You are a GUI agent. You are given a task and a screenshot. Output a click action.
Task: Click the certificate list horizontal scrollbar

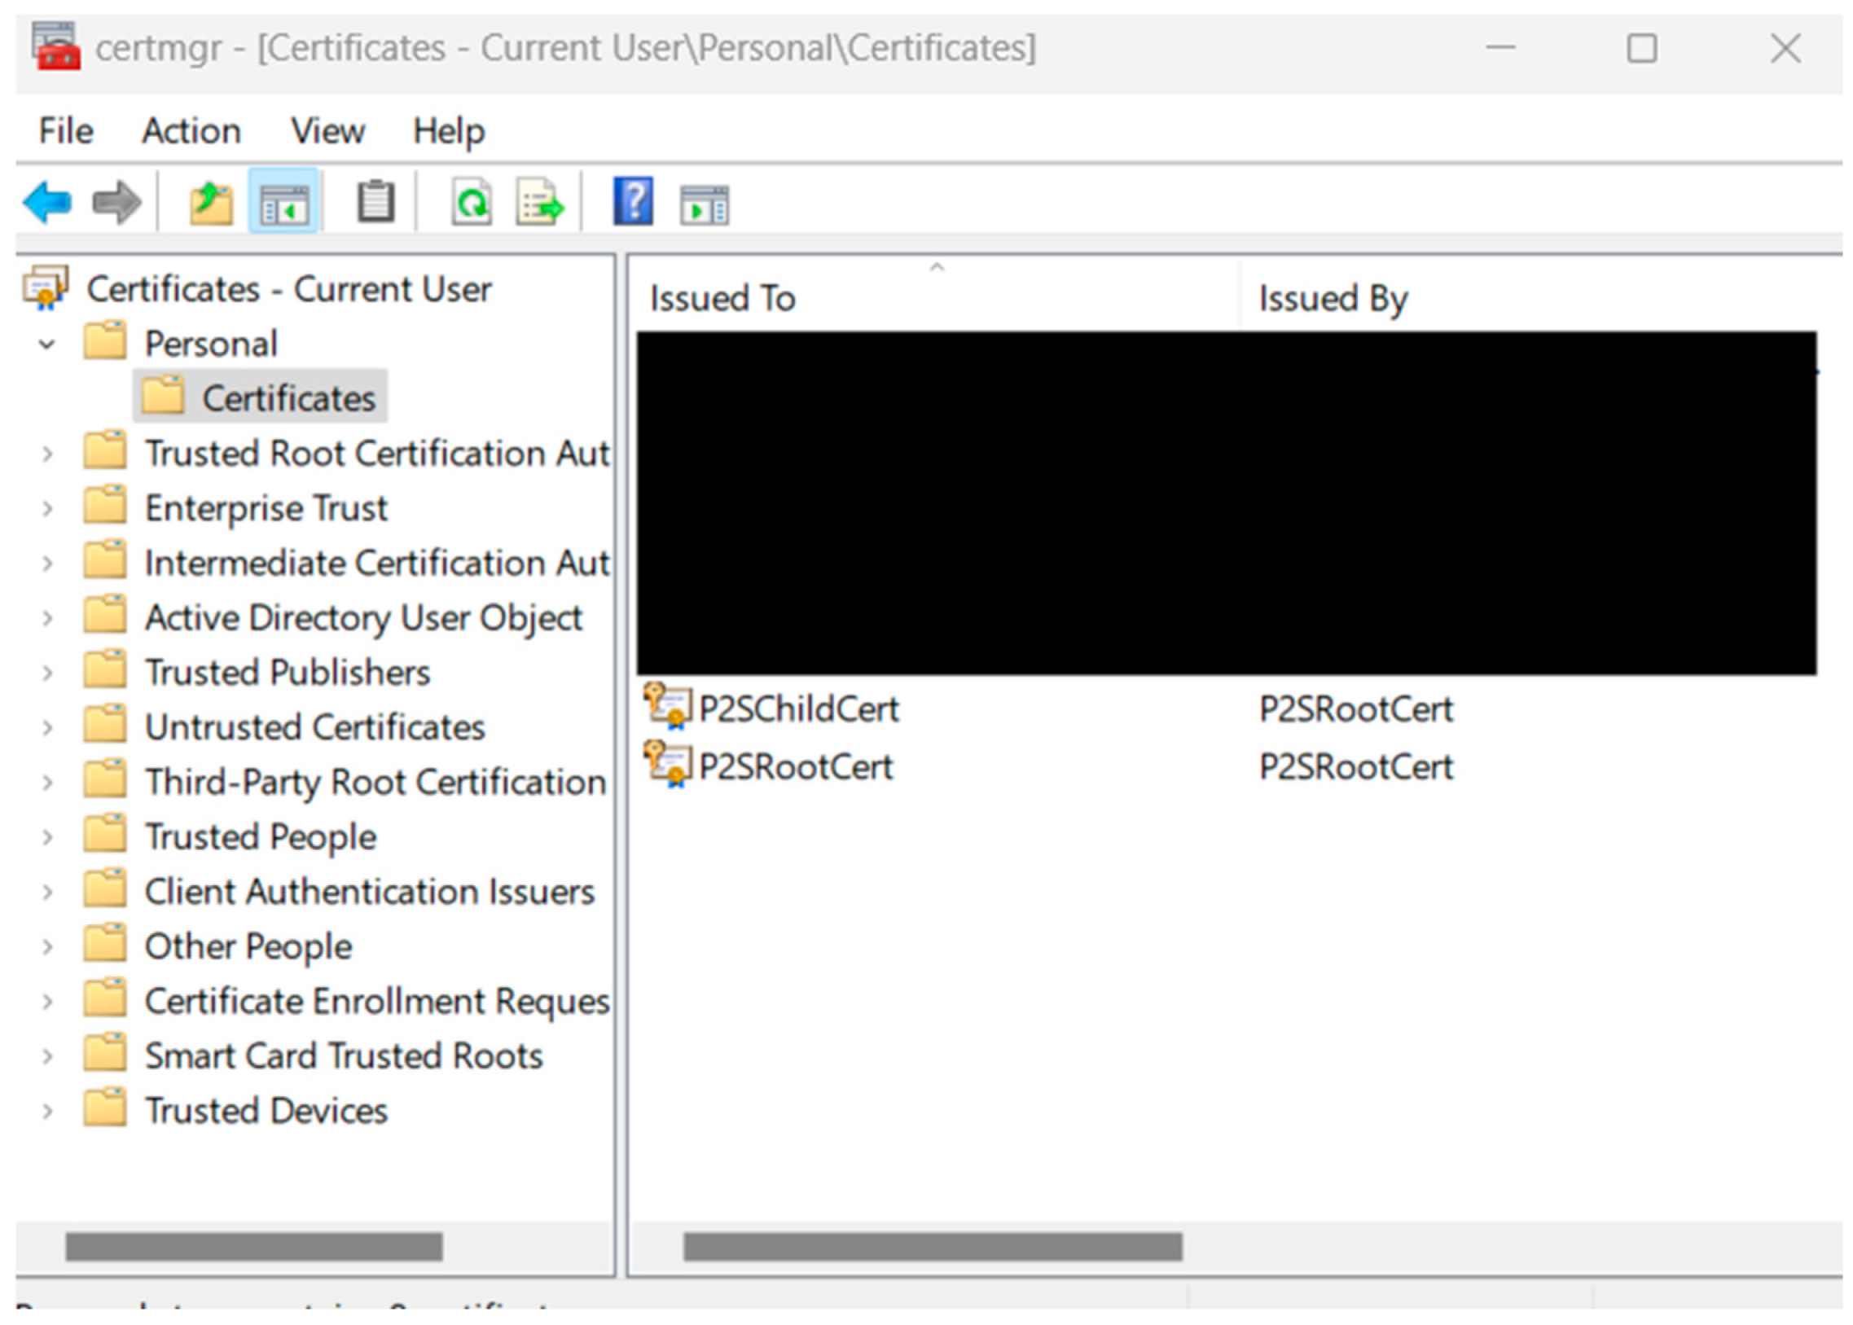[x=932, y=1246]
